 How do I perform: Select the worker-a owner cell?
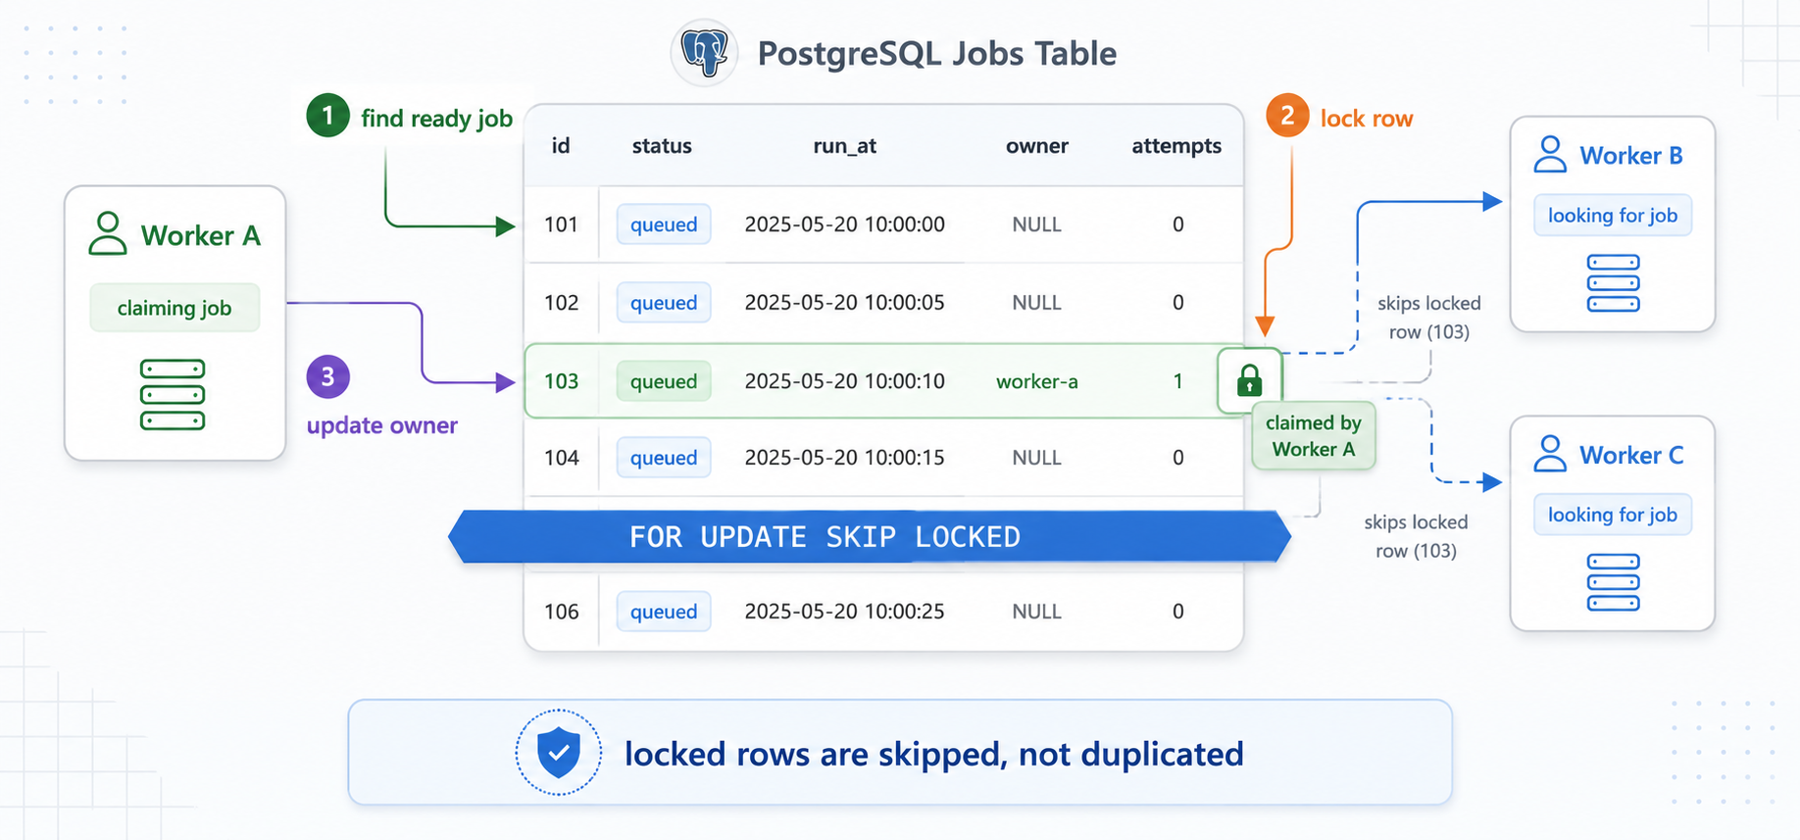tap(1036, 381)
